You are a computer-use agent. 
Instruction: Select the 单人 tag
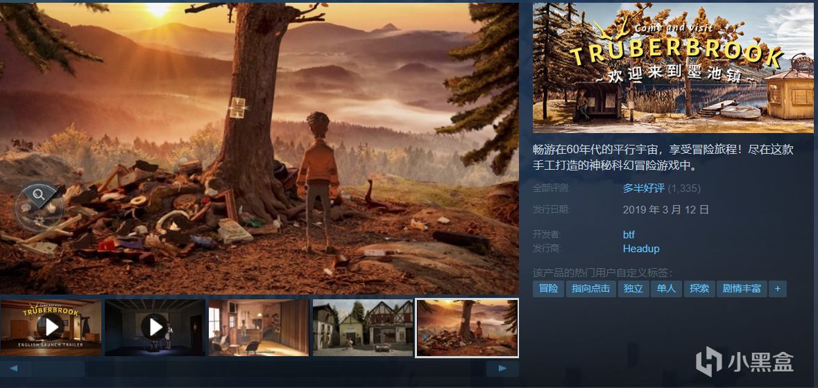pos(666,288)
